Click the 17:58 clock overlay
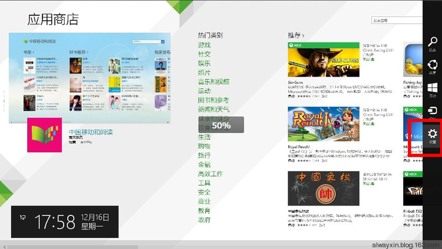 [65, 222]
